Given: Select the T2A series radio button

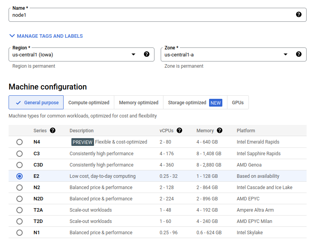Looking at the screenshot, I should (20, 210).
